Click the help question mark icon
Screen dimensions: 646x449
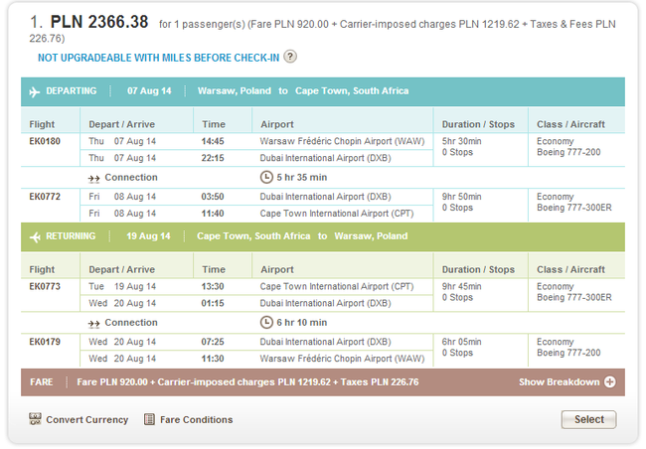tap(290, 57)
